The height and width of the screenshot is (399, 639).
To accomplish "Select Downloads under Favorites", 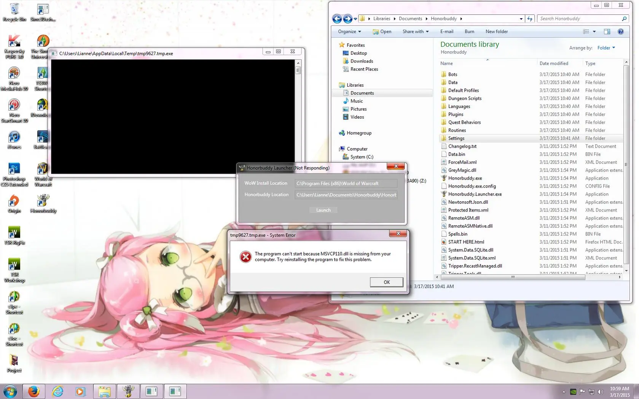I will [362, 61].
